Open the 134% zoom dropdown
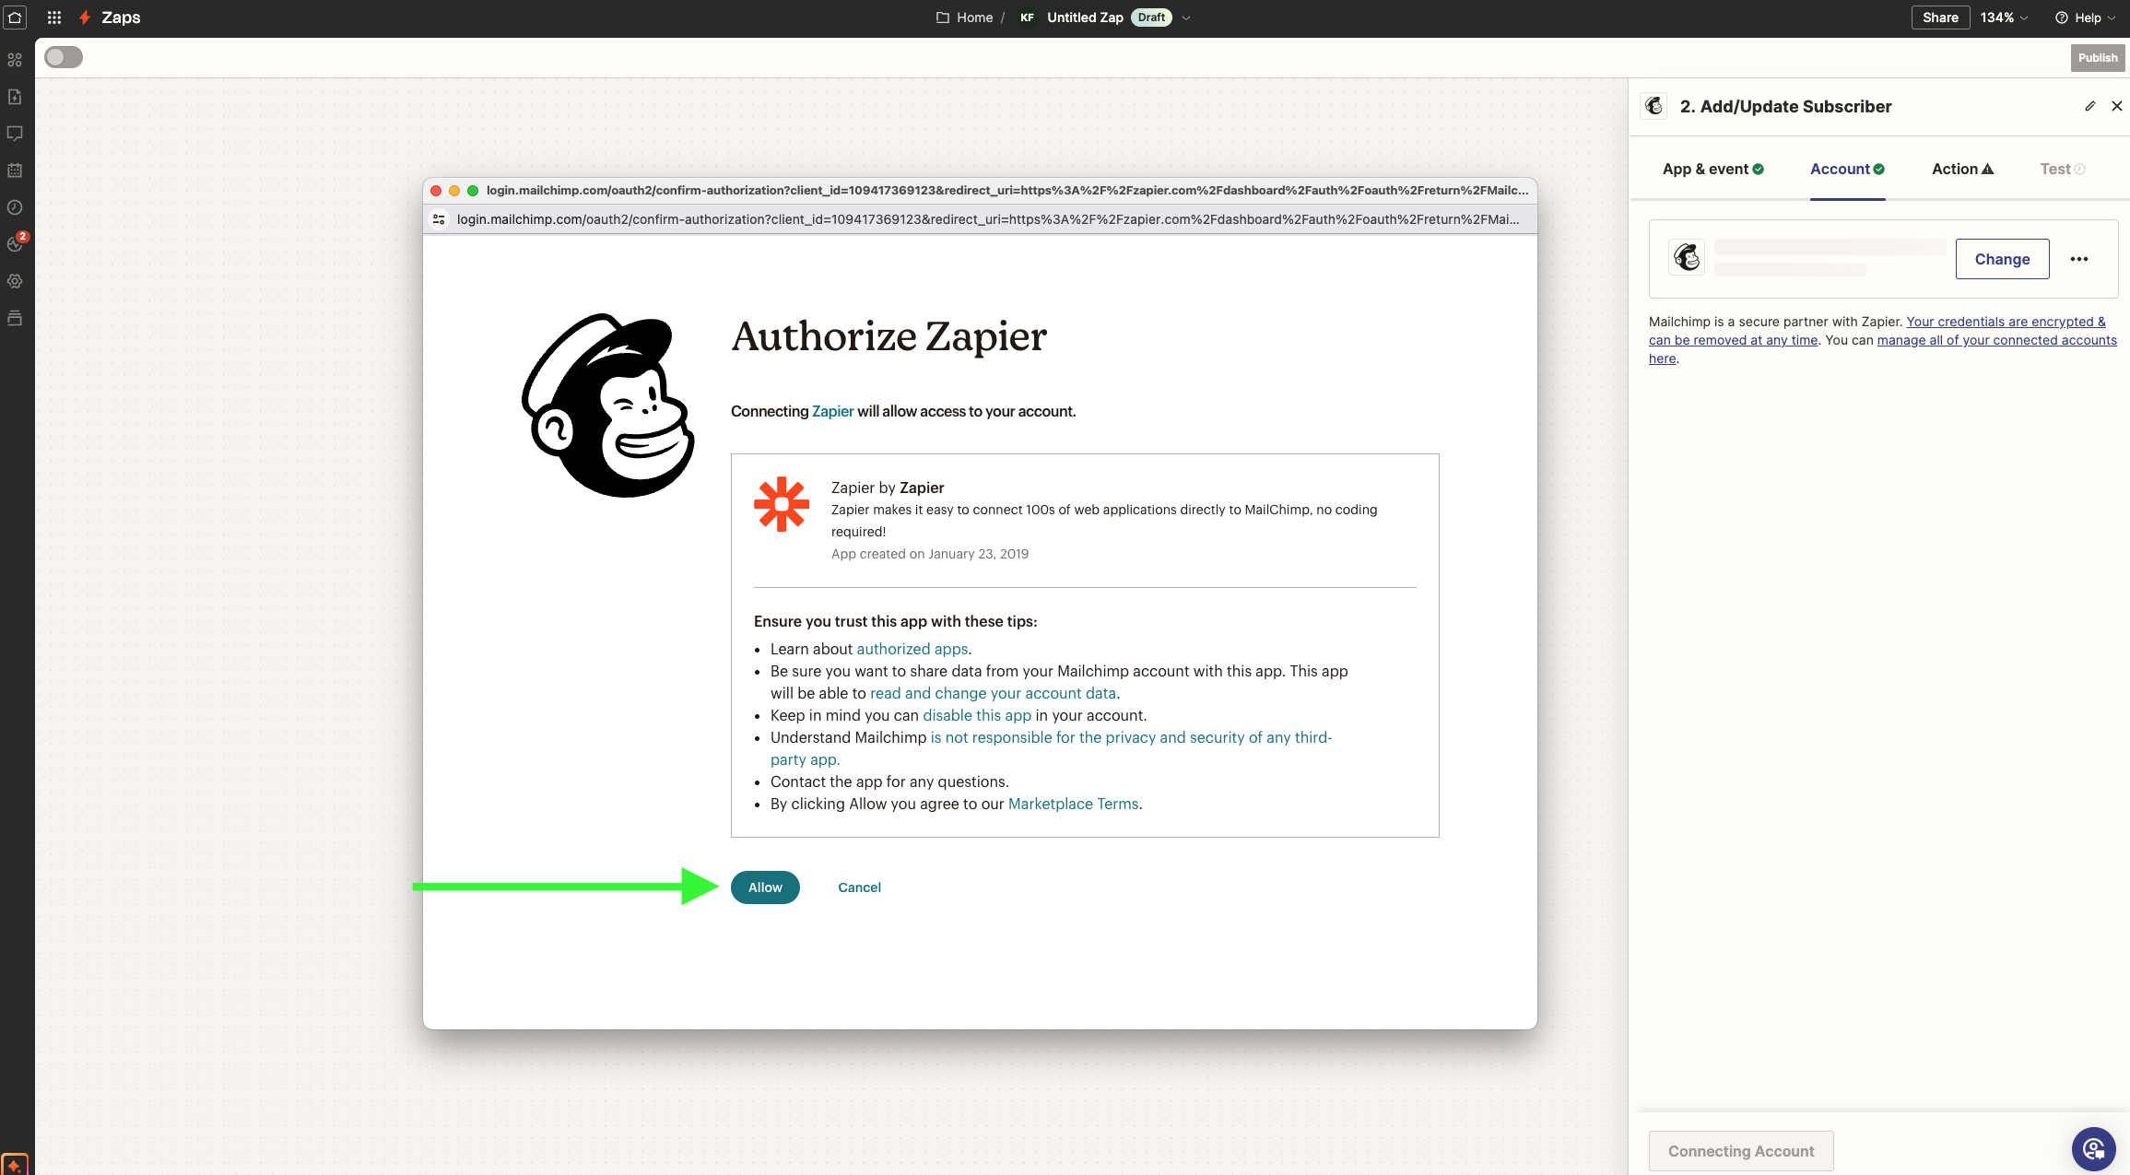2130x1175 pixels. click(2004, 18)
